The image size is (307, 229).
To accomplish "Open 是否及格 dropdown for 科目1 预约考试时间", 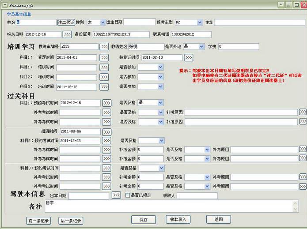I will [x=160, y=102].
